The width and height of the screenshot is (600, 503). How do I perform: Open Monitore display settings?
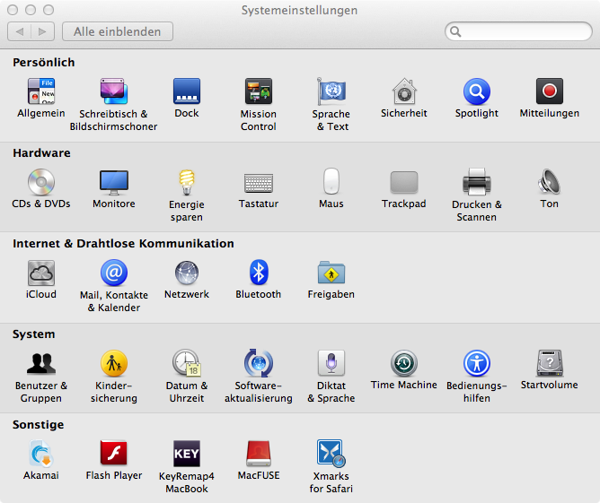pos(114,183)
